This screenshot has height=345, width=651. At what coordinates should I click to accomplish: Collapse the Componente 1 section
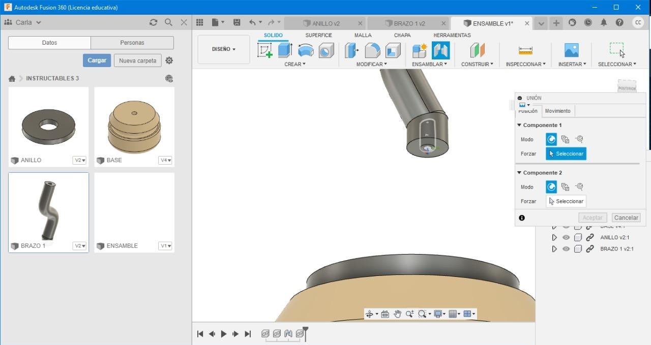519,125
